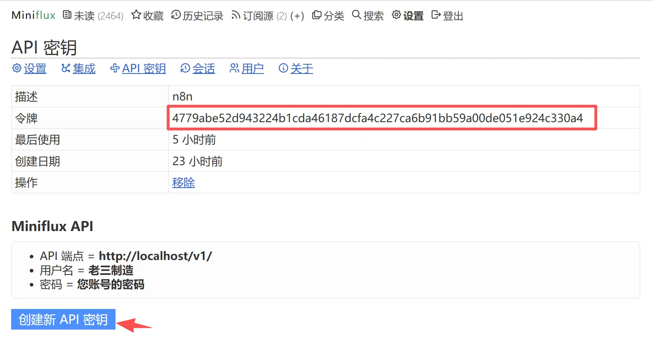
Task: Click the gear icon next to bold 设置
Action: click(x=396, y=15)
